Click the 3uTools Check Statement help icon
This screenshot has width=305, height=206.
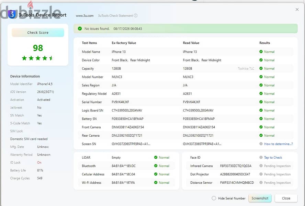click(x=136, y=15)
